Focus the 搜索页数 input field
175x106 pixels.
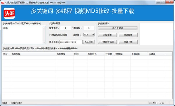[x=65, y=28]
